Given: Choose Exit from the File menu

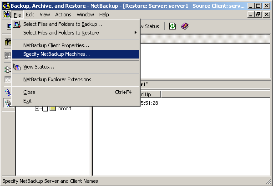Looking at the screenshot, I should click(76, 101).
